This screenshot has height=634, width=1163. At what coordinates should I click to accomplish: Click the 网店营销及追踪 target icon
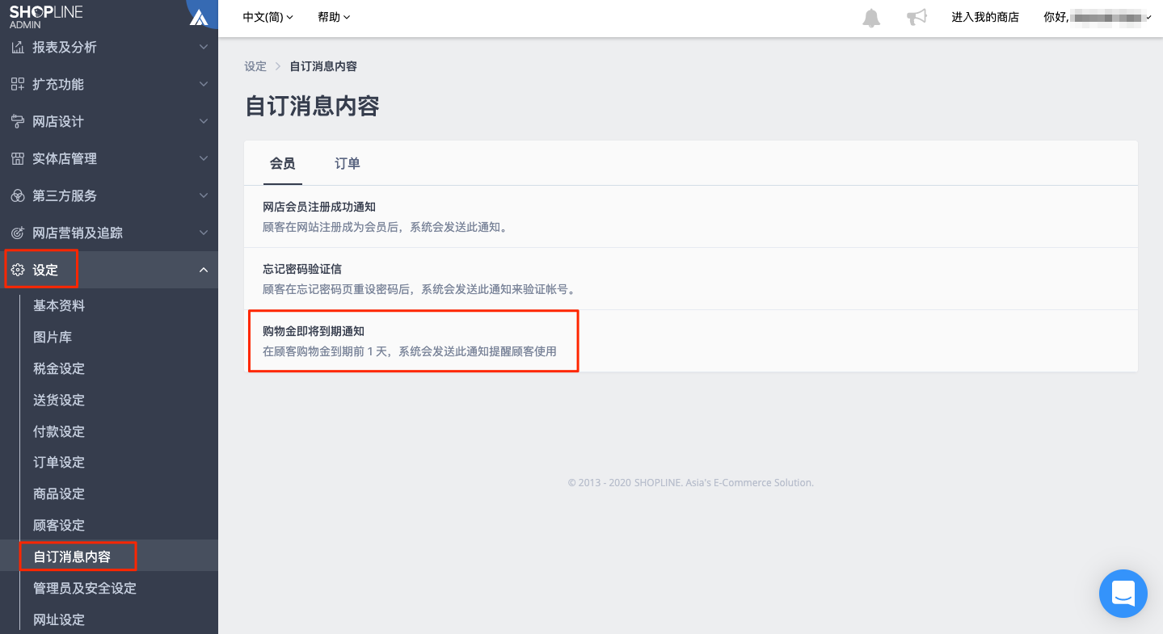tap(17, 233)
